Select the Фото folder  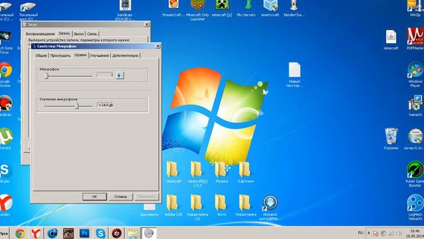221,205
